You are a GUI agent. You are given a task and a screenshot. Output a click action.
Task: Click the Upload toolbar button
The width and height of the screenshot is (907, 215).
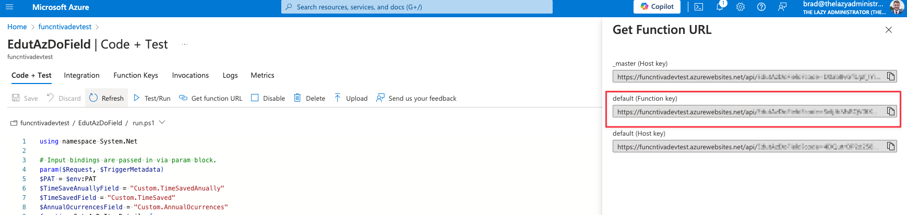351,98
